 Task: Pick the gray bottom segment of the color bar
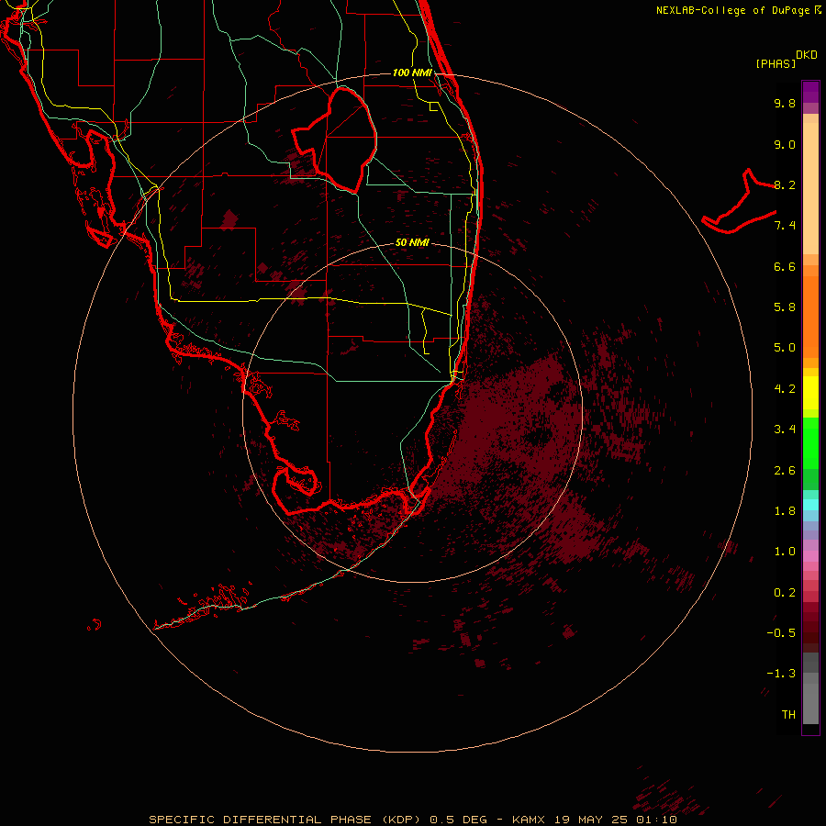[x=810, y=703]
